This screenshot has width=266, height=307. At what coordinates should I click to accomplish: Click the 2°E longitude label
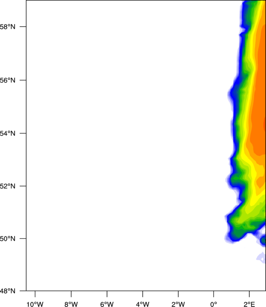249,304
